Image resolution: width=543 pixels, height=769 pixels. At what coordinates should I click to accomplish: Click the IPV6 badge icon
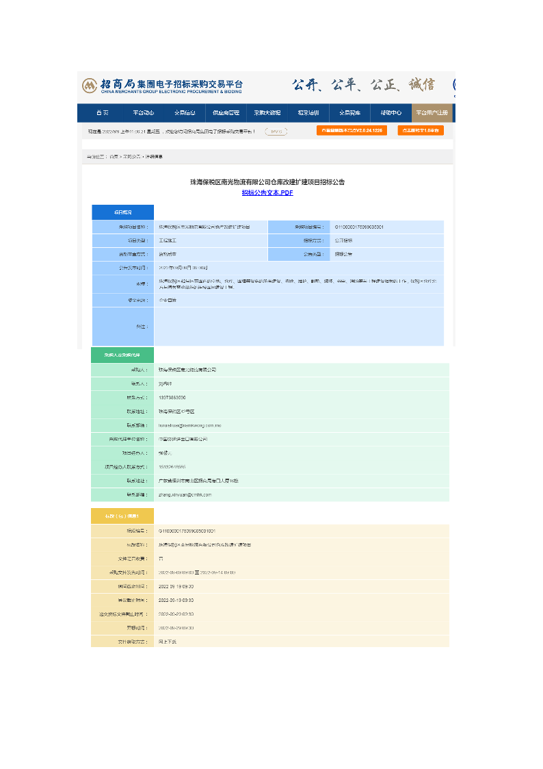[276, 131]
